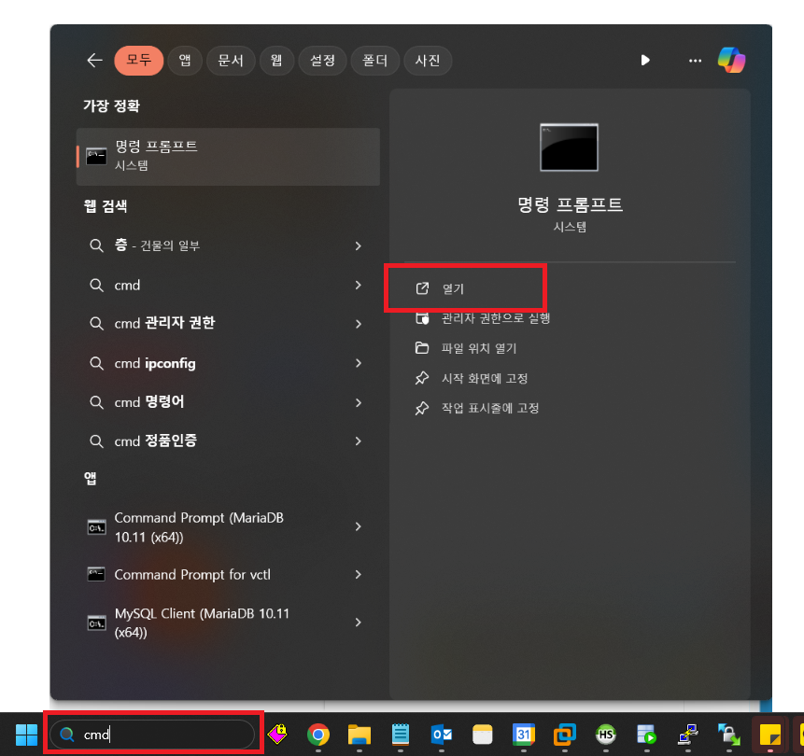The height and width of the screenshot is (756, 804).
Task: Open the Notepad icon on taskbar
Action: pyautogui.click(x=400, y=735)
